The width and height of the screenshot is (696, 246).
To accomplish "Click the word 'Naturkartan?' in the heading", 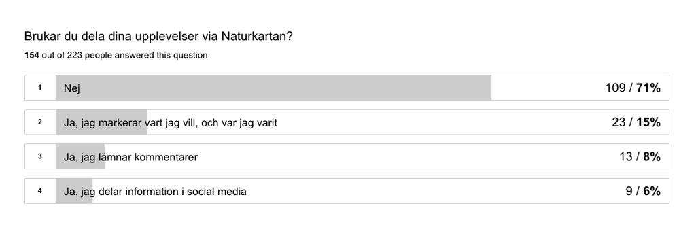I will [256, 37].
